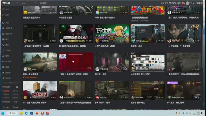The height and width of the screenshot is (116, 206).
Task: Open title 新游戏，速来~~~~~
Action: 140,46
